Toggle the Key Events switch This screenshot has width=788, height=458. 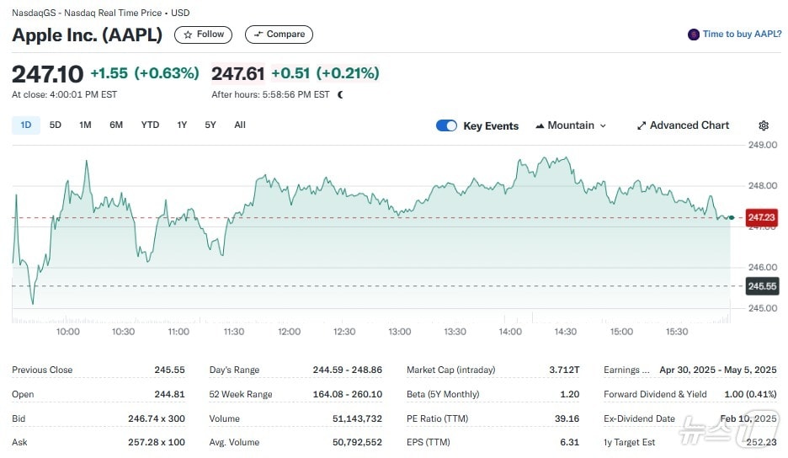(x=446, y=125)
